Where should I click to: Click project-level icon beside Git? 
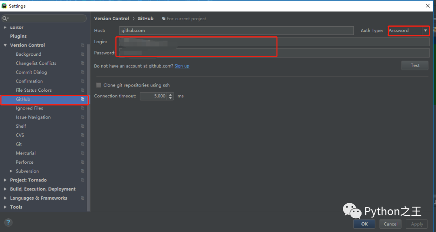82,144
